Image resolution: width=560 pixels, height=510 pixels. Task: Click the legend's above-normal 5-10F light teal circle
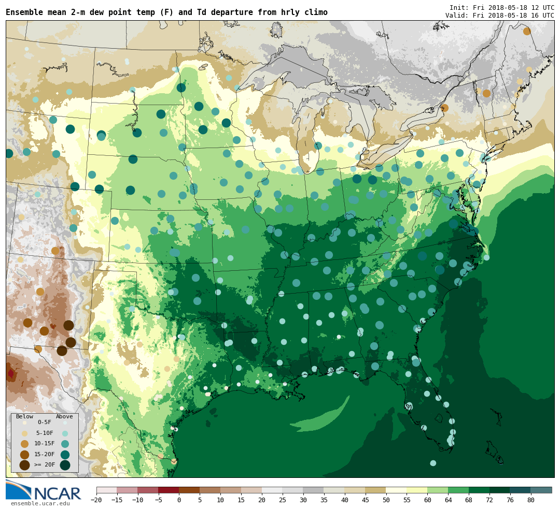pos(65,433)
